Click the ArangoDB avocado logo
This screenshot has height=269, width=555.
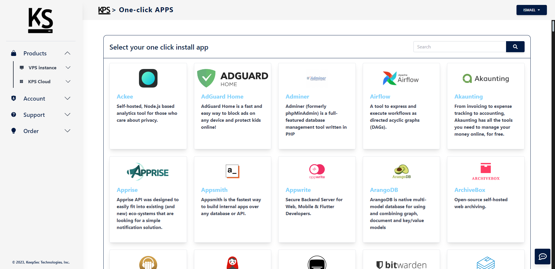point(401,172)
